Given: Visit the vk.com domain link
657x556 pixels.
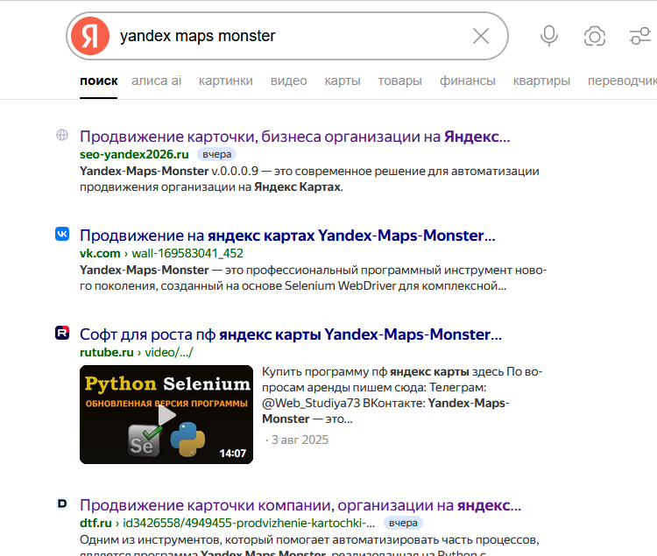Looking at the screenshot, I should coord(100,253).
